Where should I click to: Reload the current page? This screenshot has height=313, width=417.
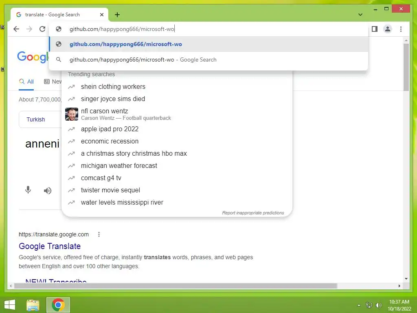(x=42, y=29)
